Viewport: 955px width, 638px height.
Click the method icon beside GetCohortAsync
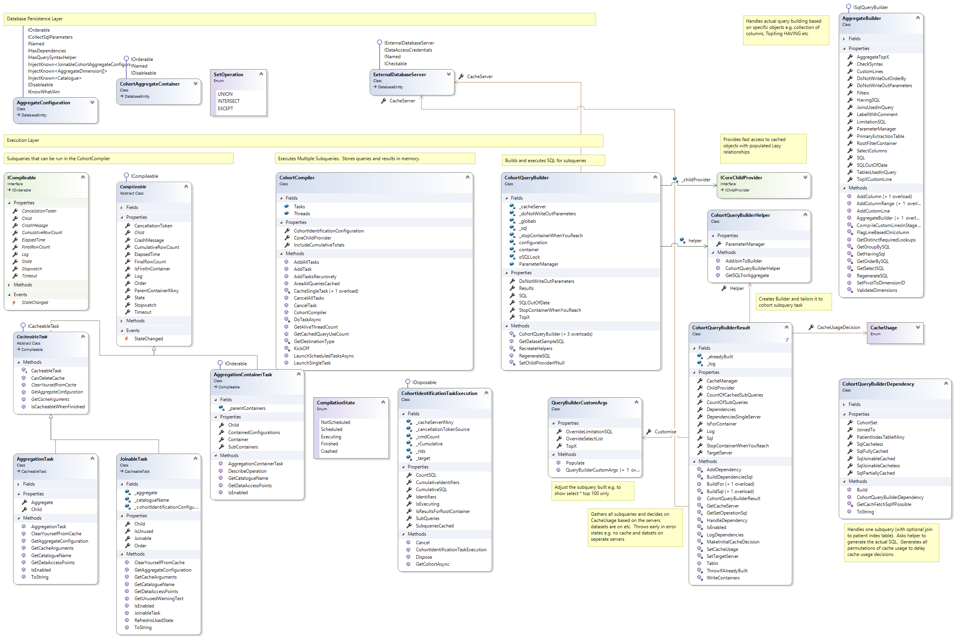click(x=408, y=564)
